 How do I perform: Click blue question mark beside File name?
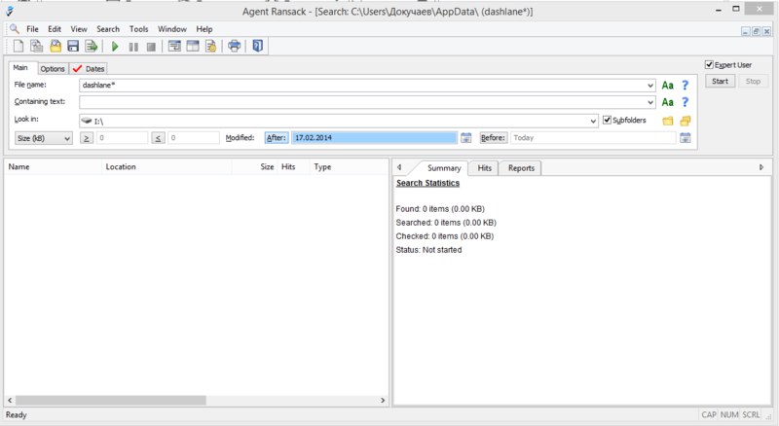click(686, 86)
